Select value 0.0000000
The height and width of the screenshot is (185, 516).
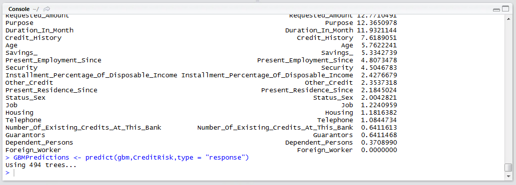pyautogui.click(x=379, y=150)
